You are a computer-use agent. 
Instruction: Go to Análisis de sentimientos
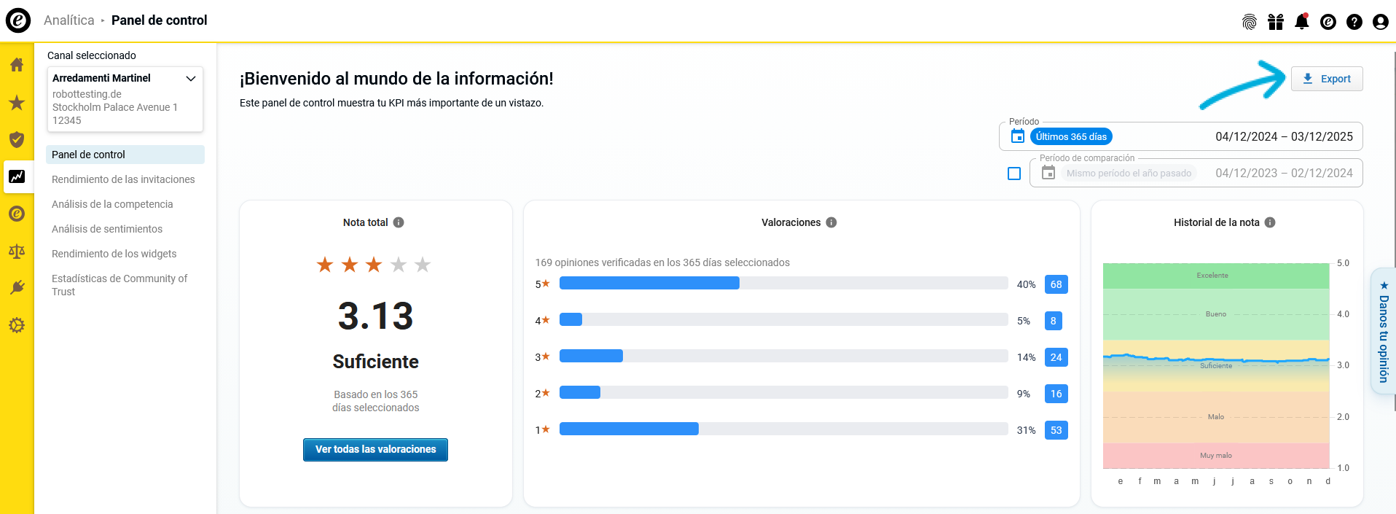(x=107, y=229)
